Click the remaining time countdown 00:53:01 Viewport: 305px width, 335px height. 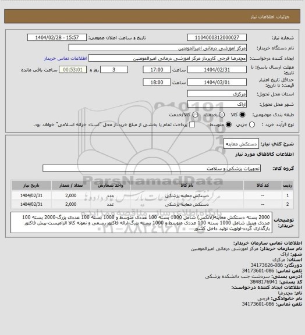coord(73,70)
